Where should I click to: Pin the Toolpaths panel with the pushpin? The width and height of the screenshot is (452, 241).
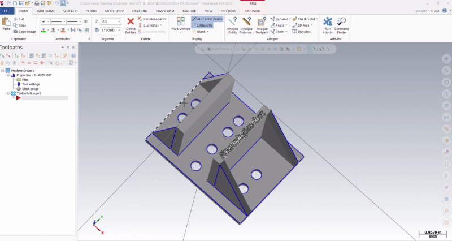pos(67,47)
